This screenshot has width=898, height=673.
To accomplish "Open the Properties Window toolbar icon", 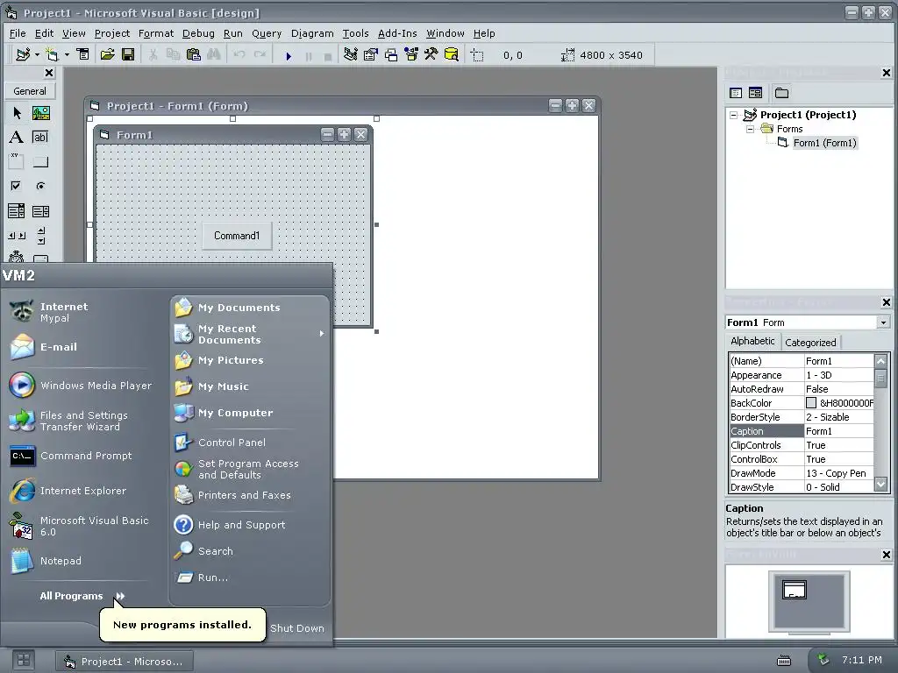I will pos(371,55).
